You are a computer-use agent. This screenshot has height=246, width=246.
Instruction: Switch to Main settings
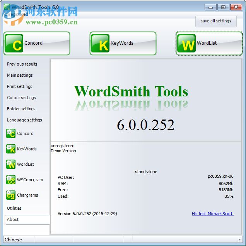point(20,75)
